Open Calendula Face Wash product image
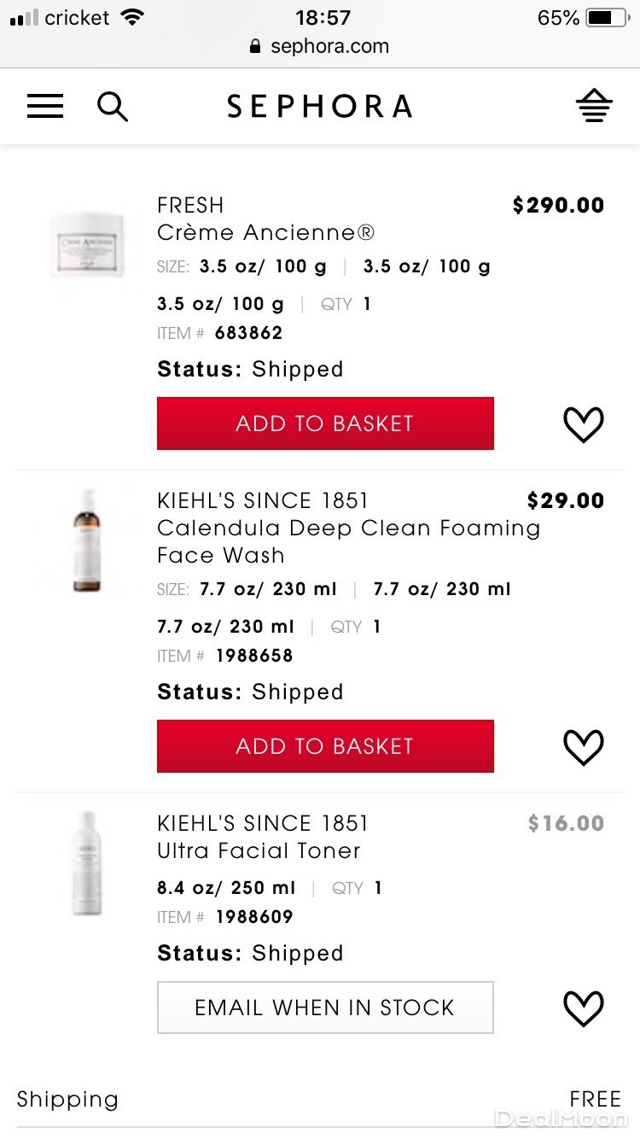 pos(87,540)
